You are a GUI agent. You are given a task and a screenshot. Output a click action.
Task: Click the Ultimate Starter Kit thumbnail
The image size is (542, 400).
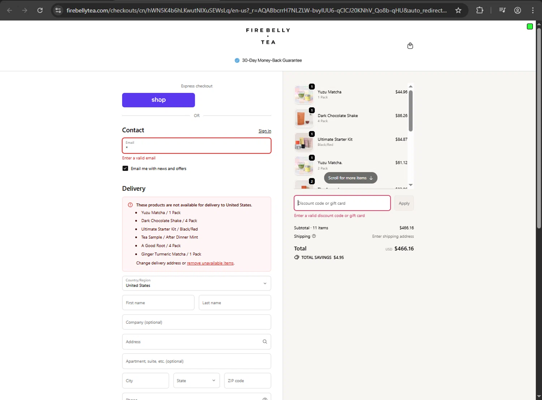(304, 142)
